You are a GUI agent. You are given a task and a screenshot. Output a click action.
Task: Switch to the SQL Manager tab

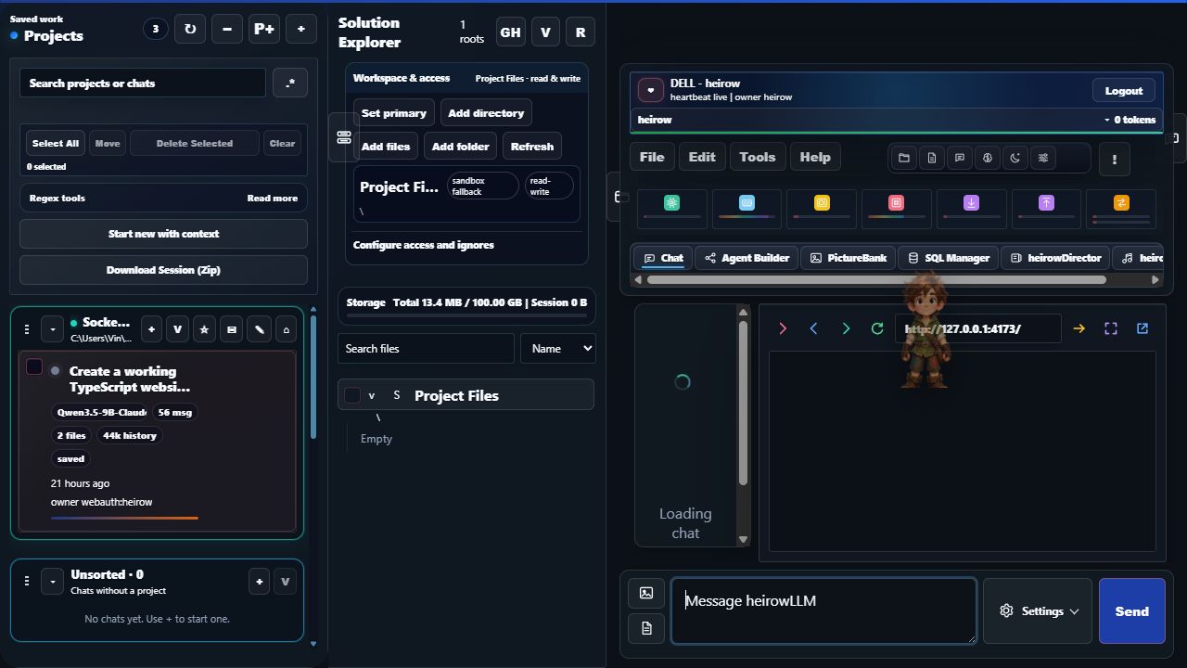tap(948, 258)
